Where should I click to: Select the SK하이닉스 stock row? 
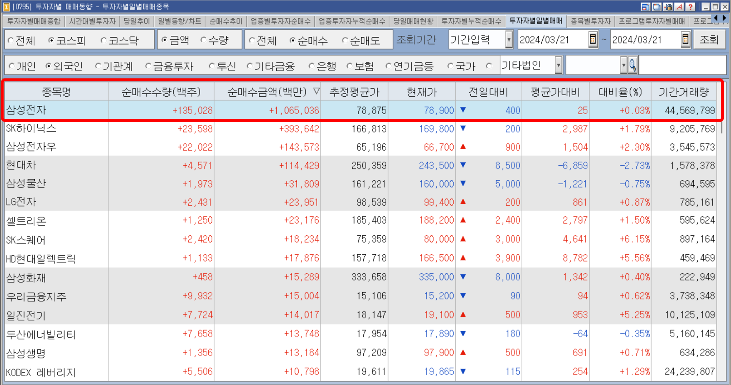tap(360, 128)
